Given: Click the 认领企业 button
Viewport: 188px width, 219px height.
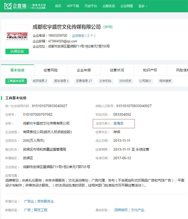Looking at the screenshot, I should pos(17,51).
